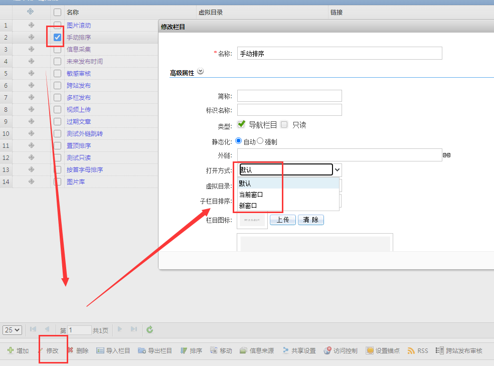Click the 增加 (add) toolbar icon
The image size is (494, 366).
pos(11,350)
